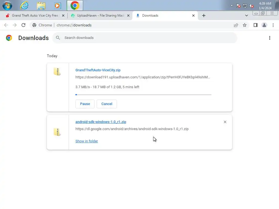Share this page via share icon

236,25
